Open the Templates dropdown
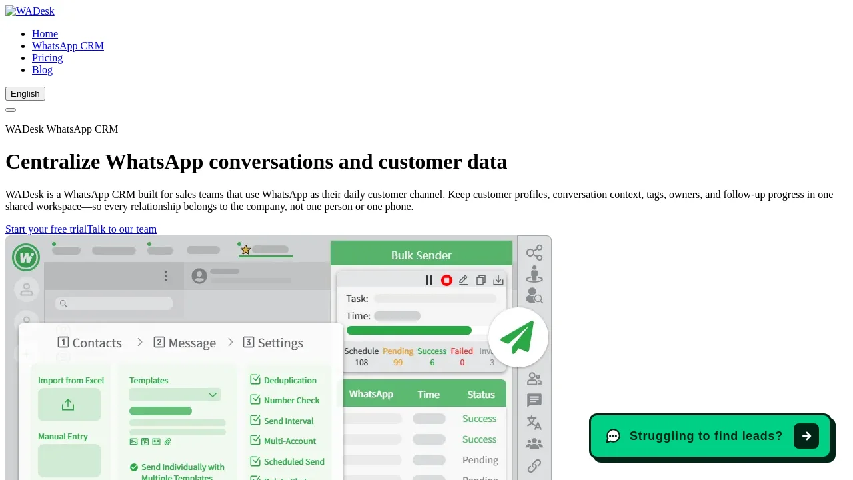 (175, 395)
